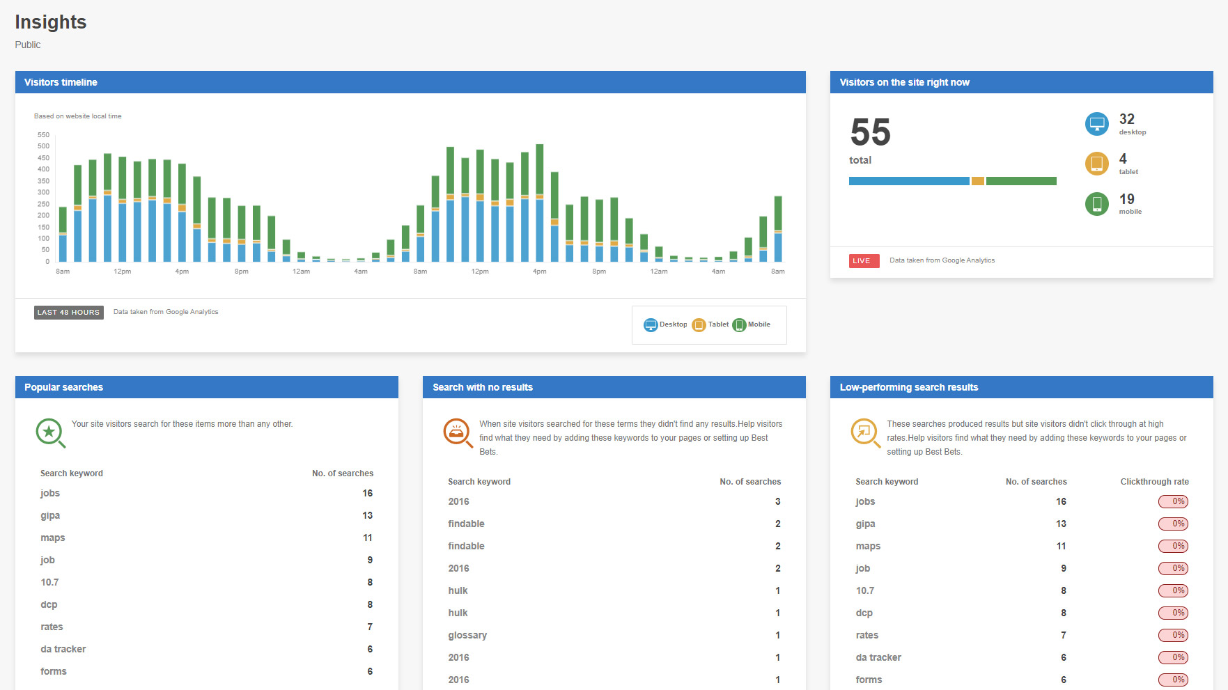This screenshot has height=690, width=1228.
Task: Click the LAST 48 HOURS badge
Action: point(68,312)
